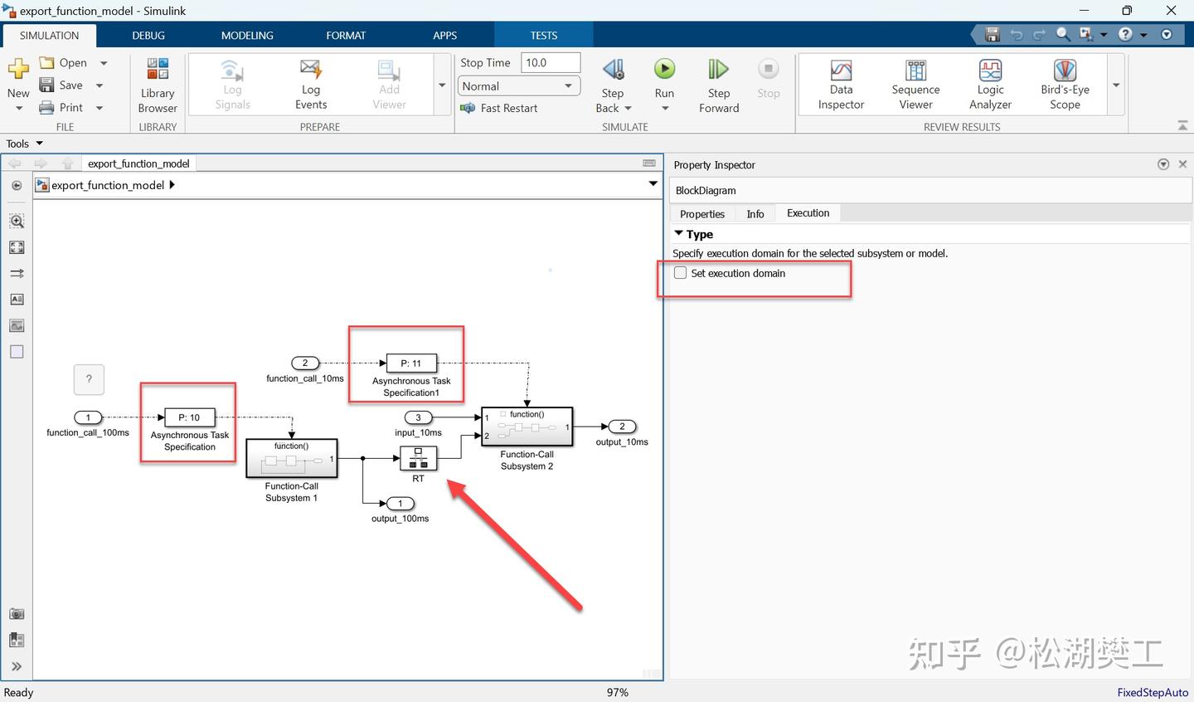Click the Open button label

[73, 63]
